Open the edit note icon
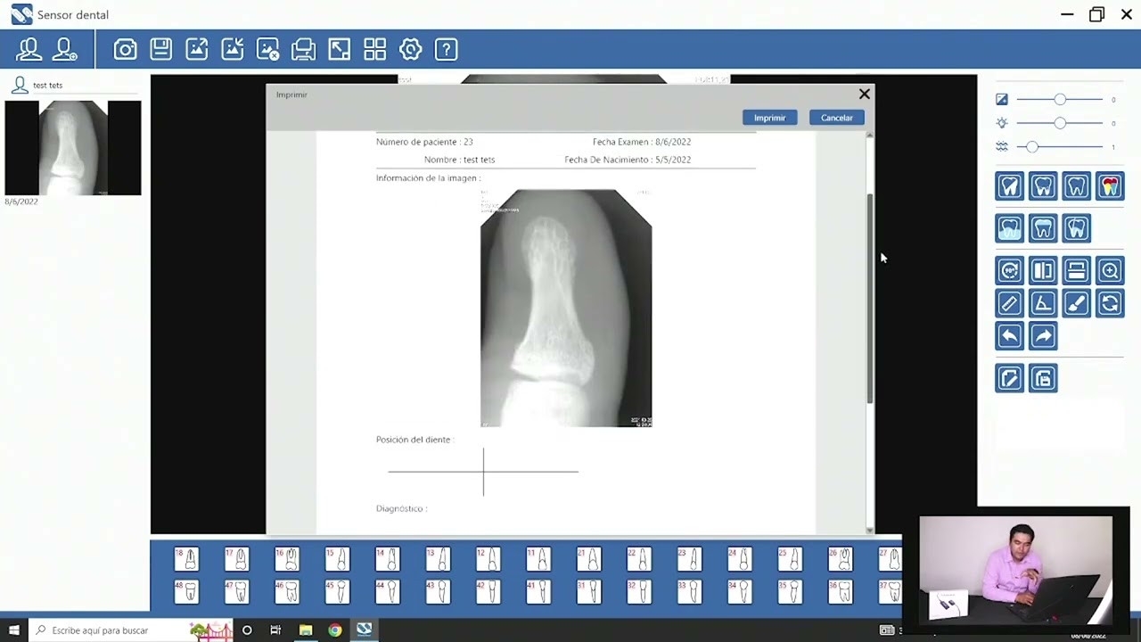 pyautogui.click(x=1009, y=379)
